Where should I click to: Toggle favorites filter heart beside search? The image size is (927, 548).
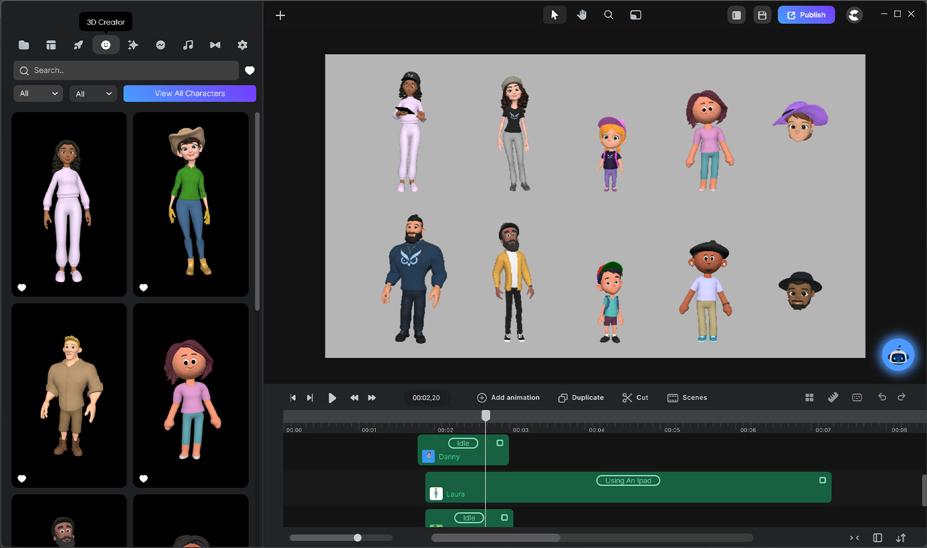[250, 70]
